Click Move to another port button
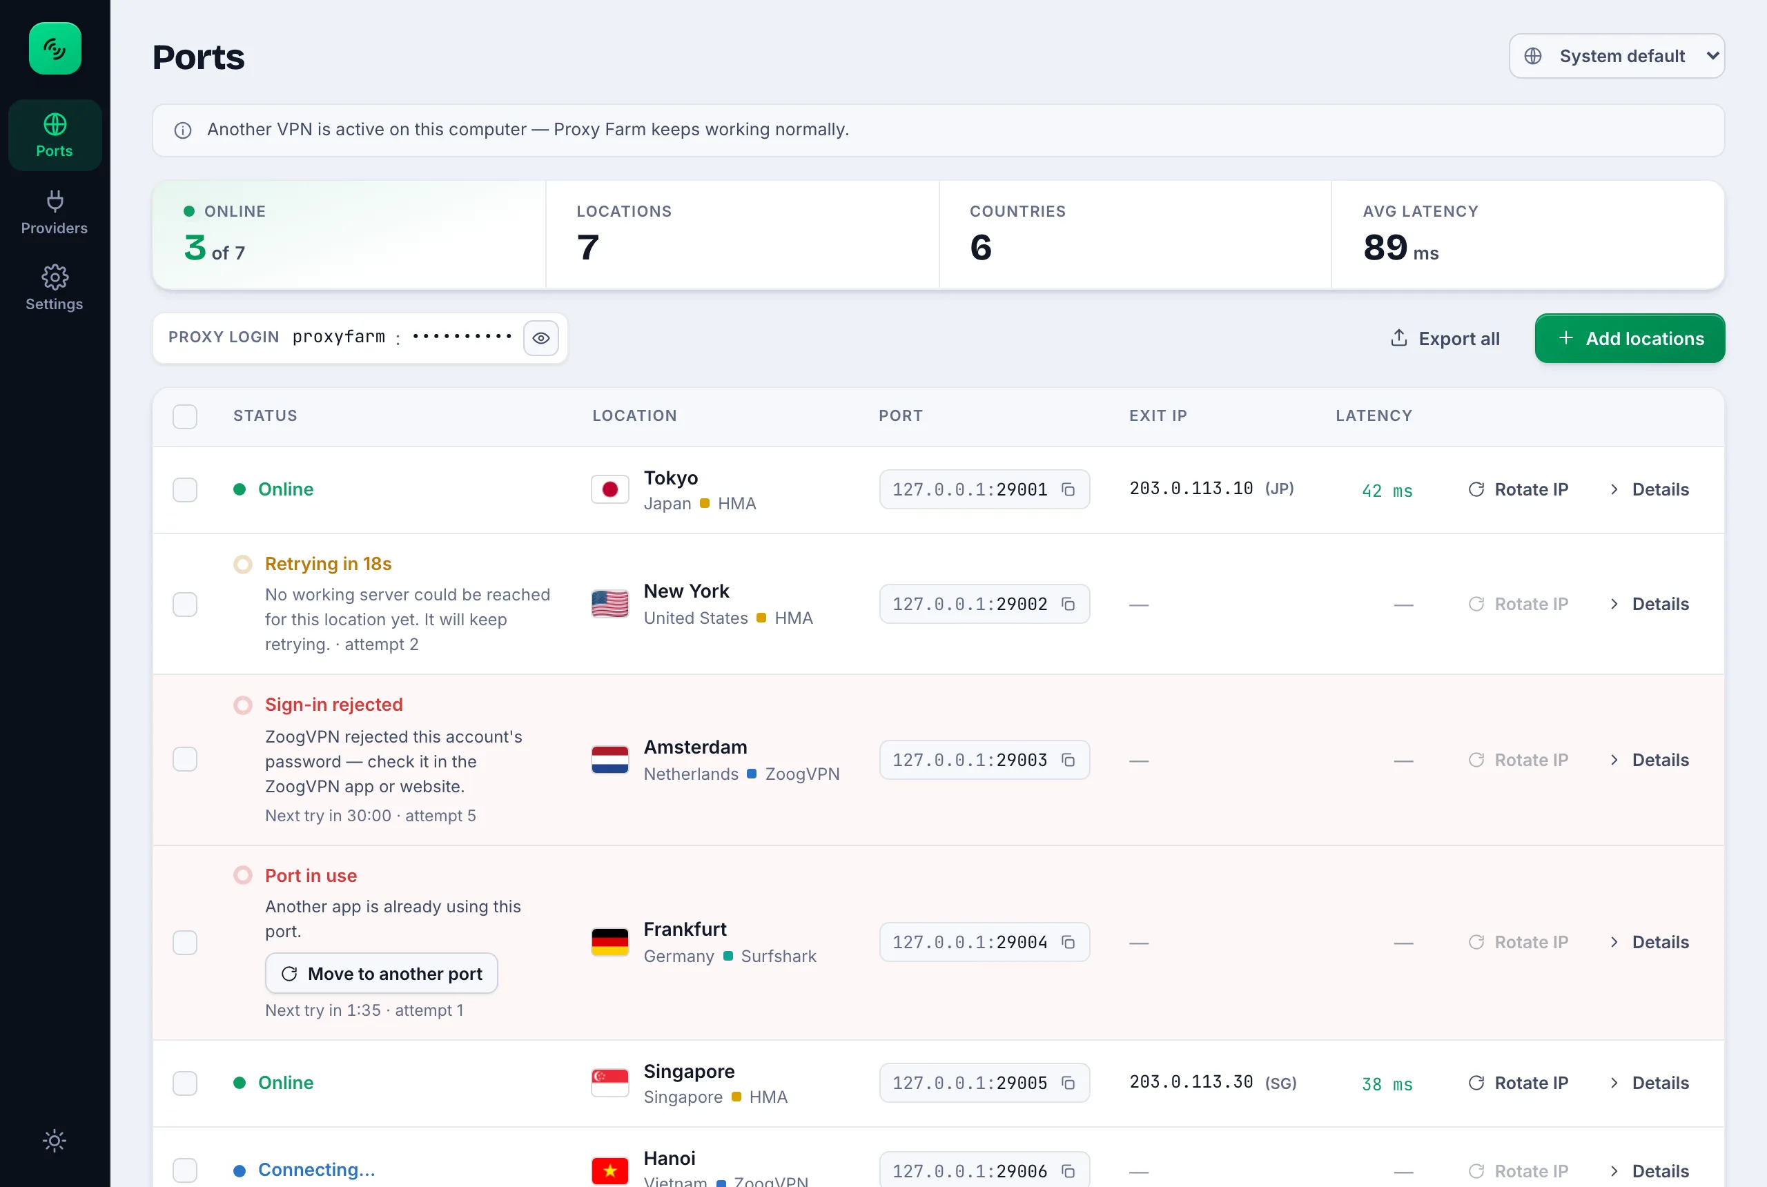This screenshot has height=1187, width=1767. 382,974
